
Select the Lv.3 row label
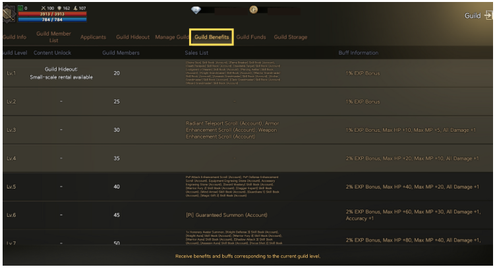(x=11, y=130)
